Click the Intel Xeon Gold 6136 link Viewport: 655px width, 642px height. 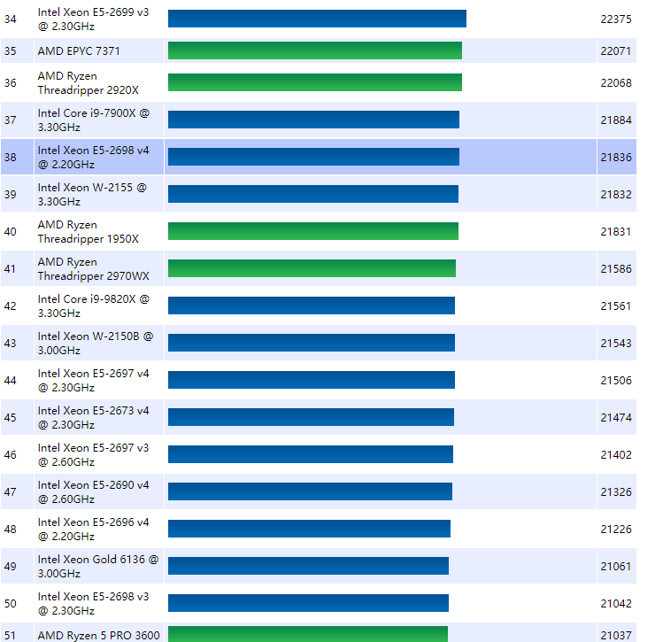(x=98, y=566)
